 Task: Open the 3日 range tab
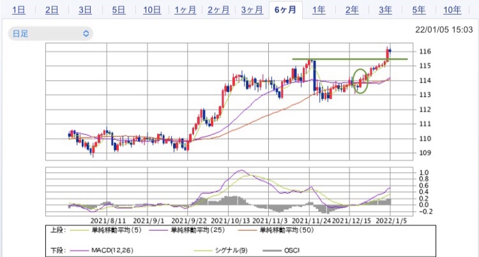point(85,10)
